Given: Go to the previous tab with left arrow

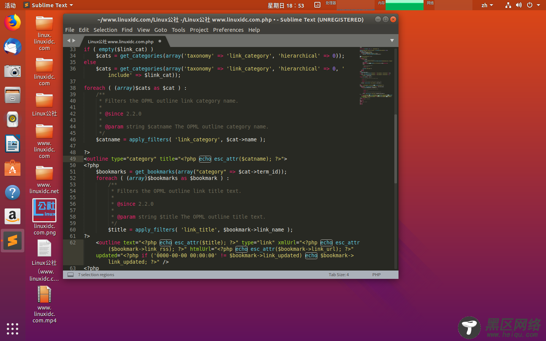Looking at the screenshot, I should pos(69,41).
